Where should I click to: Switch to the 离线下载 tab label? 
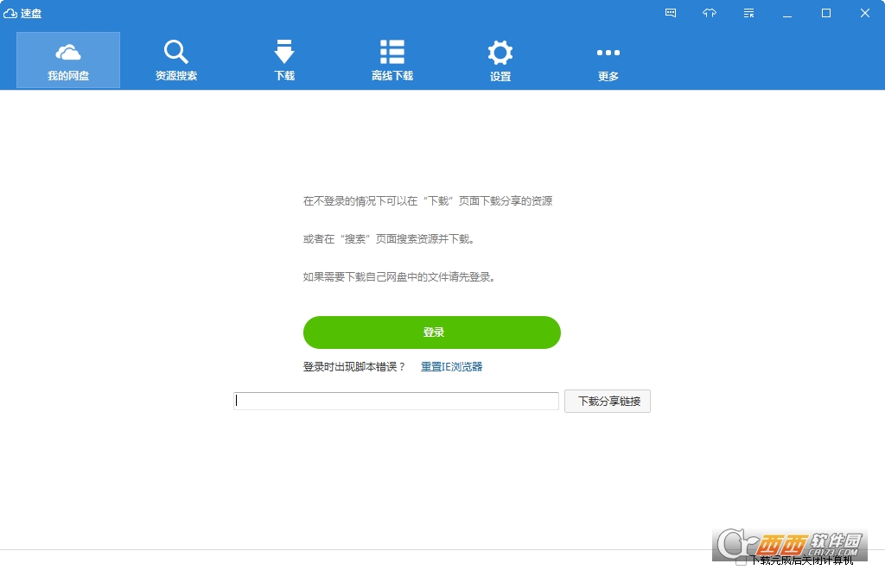pos(392,76)
